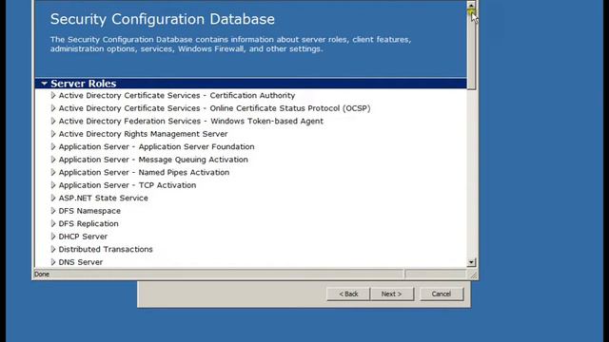The height and width of the screenshot is (342, 609).
Task: Expand Windows Token-based Agent arrow
Action: [x=53, y=121]
